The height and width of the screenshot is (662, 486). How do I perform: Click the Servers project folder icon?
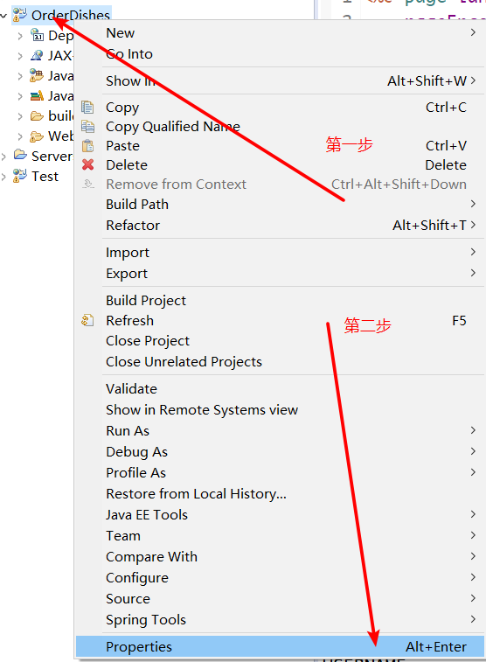(20, 155)
